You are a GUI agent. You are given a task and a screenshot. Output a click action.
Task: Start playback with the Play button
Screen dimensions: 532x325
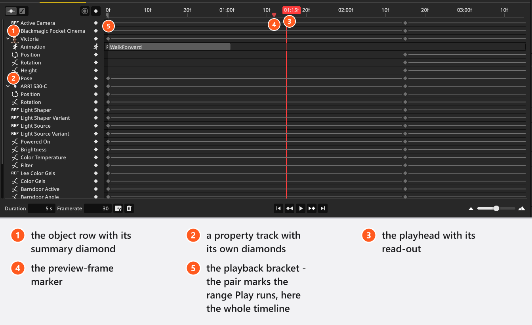tap(301, 208)
